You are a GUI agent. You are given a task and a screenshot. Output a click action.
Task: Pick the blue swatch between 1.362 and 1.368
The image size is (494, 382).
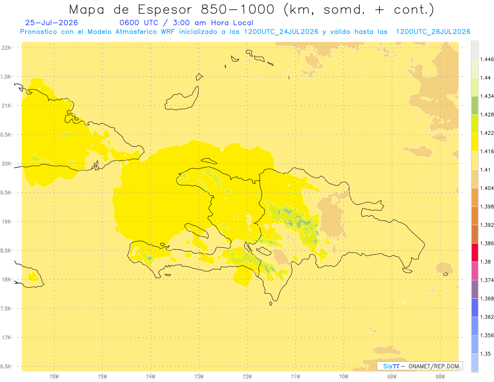coord(475,307)
